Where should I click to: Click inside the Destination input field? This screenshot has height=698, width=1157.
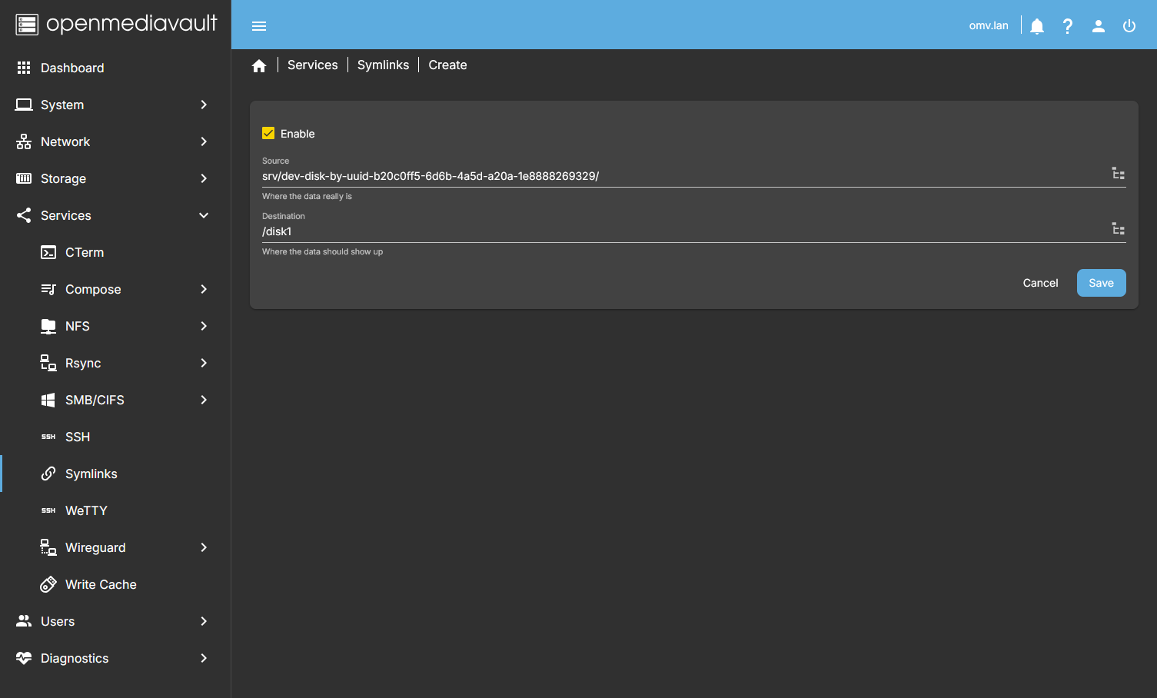click(538, 231)
